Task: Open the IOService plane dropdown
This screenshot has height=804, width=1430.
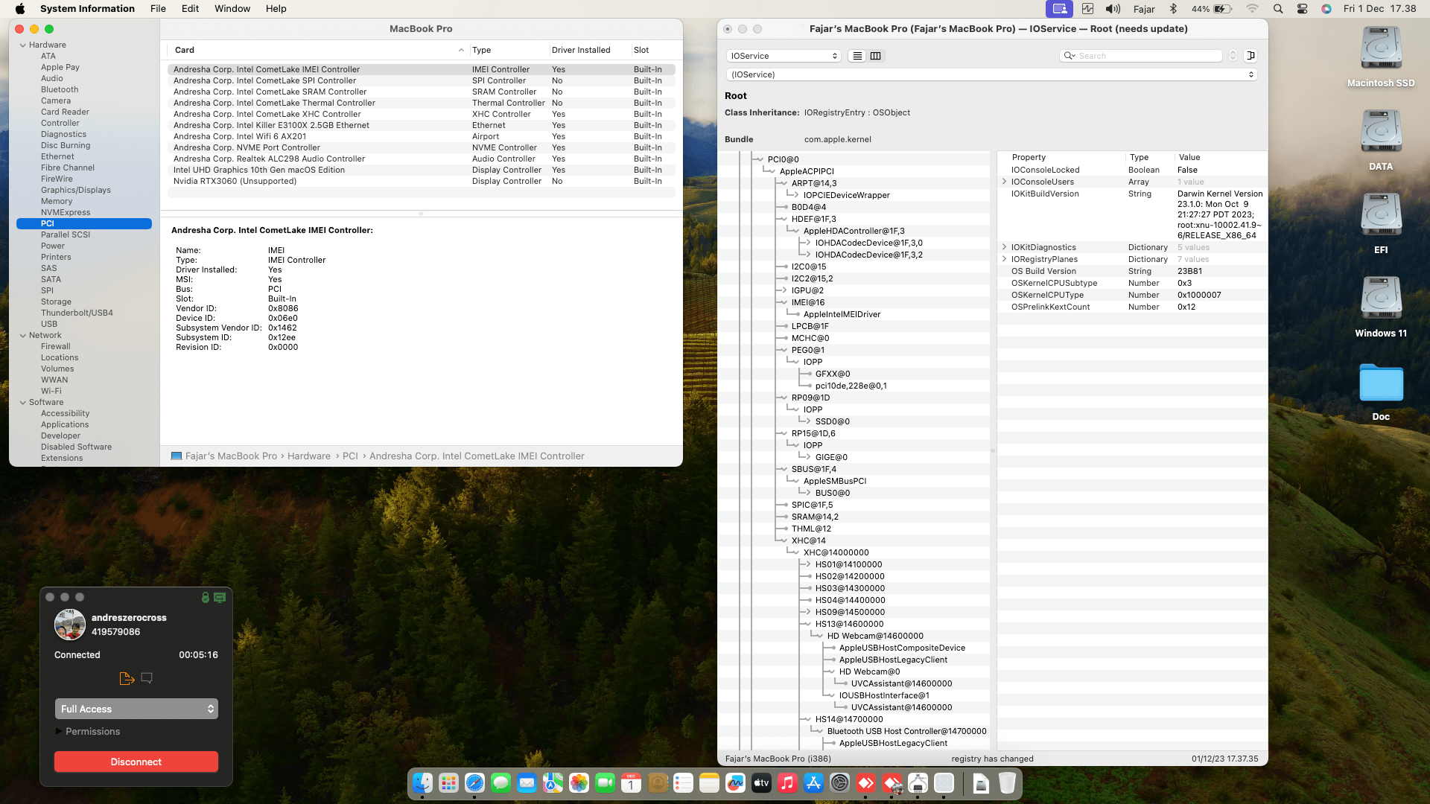Action: 784,56
